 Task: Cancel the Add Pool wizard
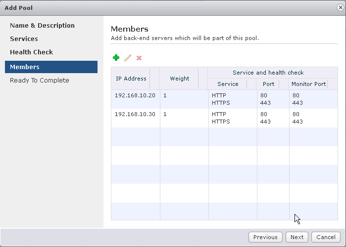point(326,237)
